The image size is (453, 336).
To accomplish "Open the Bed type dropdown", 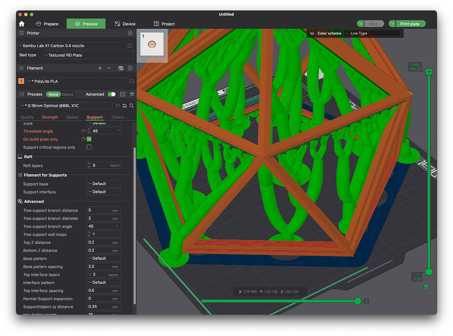I will coord(88,55).
